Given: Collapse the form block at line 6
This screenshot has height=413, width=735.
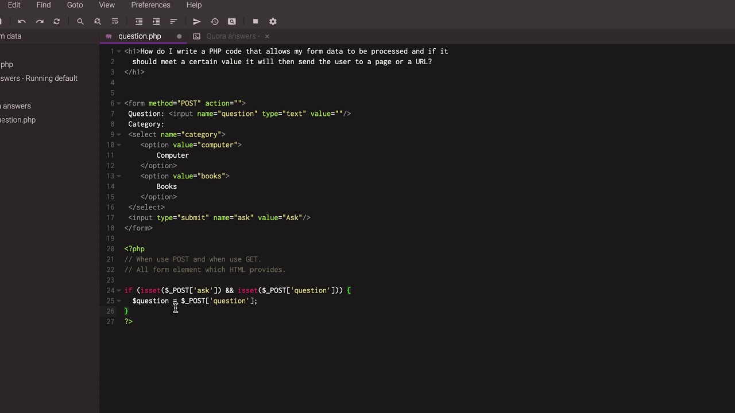Looking at the screenshot, I should pyautogui.click(x=119, y=104).
